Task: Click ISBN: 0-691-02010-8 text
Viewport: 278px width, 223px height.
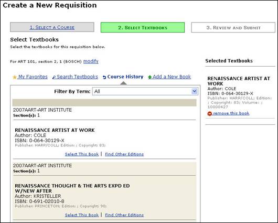Action: point(39,201)
